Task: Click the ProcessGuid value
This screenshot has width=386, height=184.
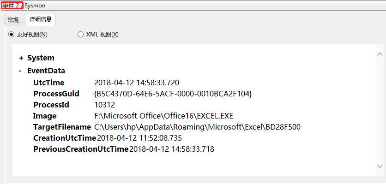Action: pos(173,94)
